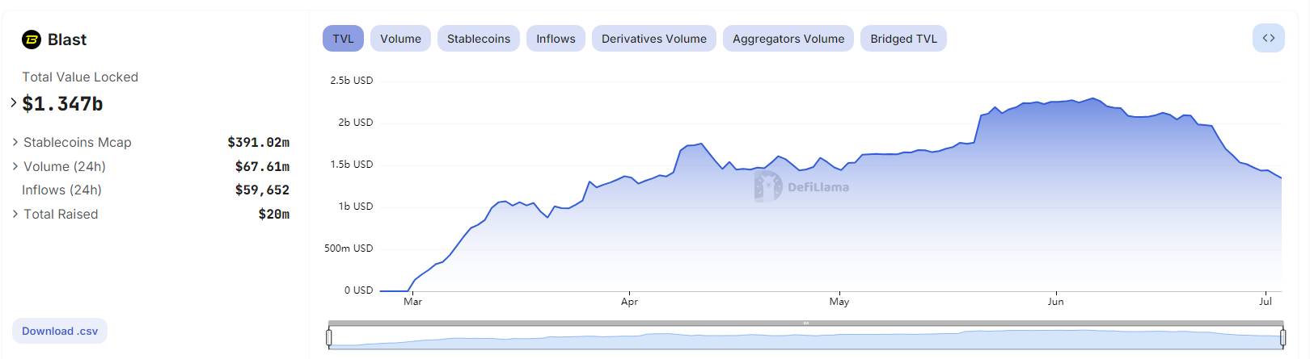The image size is (1310, 359).
Task: Click the $59,652 inflows value
Action: tap(262, 190)
